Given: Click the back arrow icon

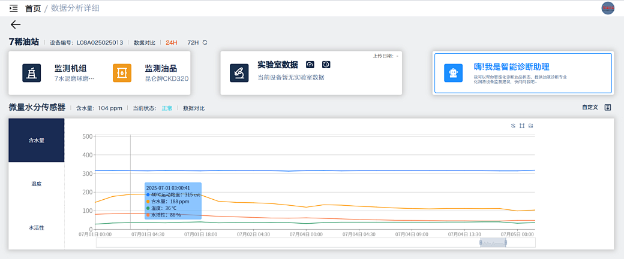Looking at the screenshot, I should pyautogui.click(x=16, y=25).
